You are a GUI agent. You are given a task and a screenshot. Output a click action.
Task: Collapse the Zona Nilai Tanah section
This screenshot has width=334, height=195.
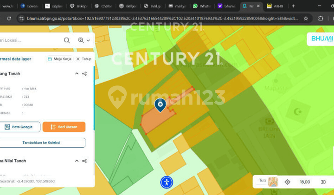click(x=77, y=161)
